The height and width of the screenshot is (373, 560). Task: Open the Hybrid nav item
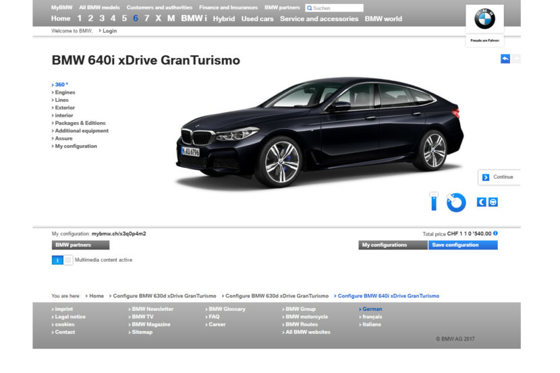pos(224,19)
